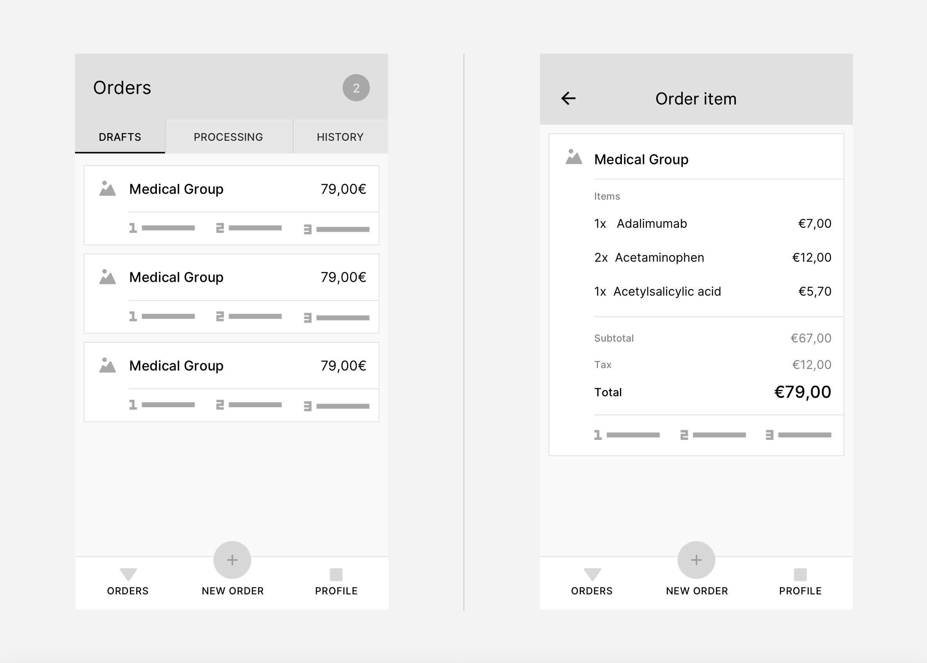
Task: Open the History tab
Action: click(340, 137)
